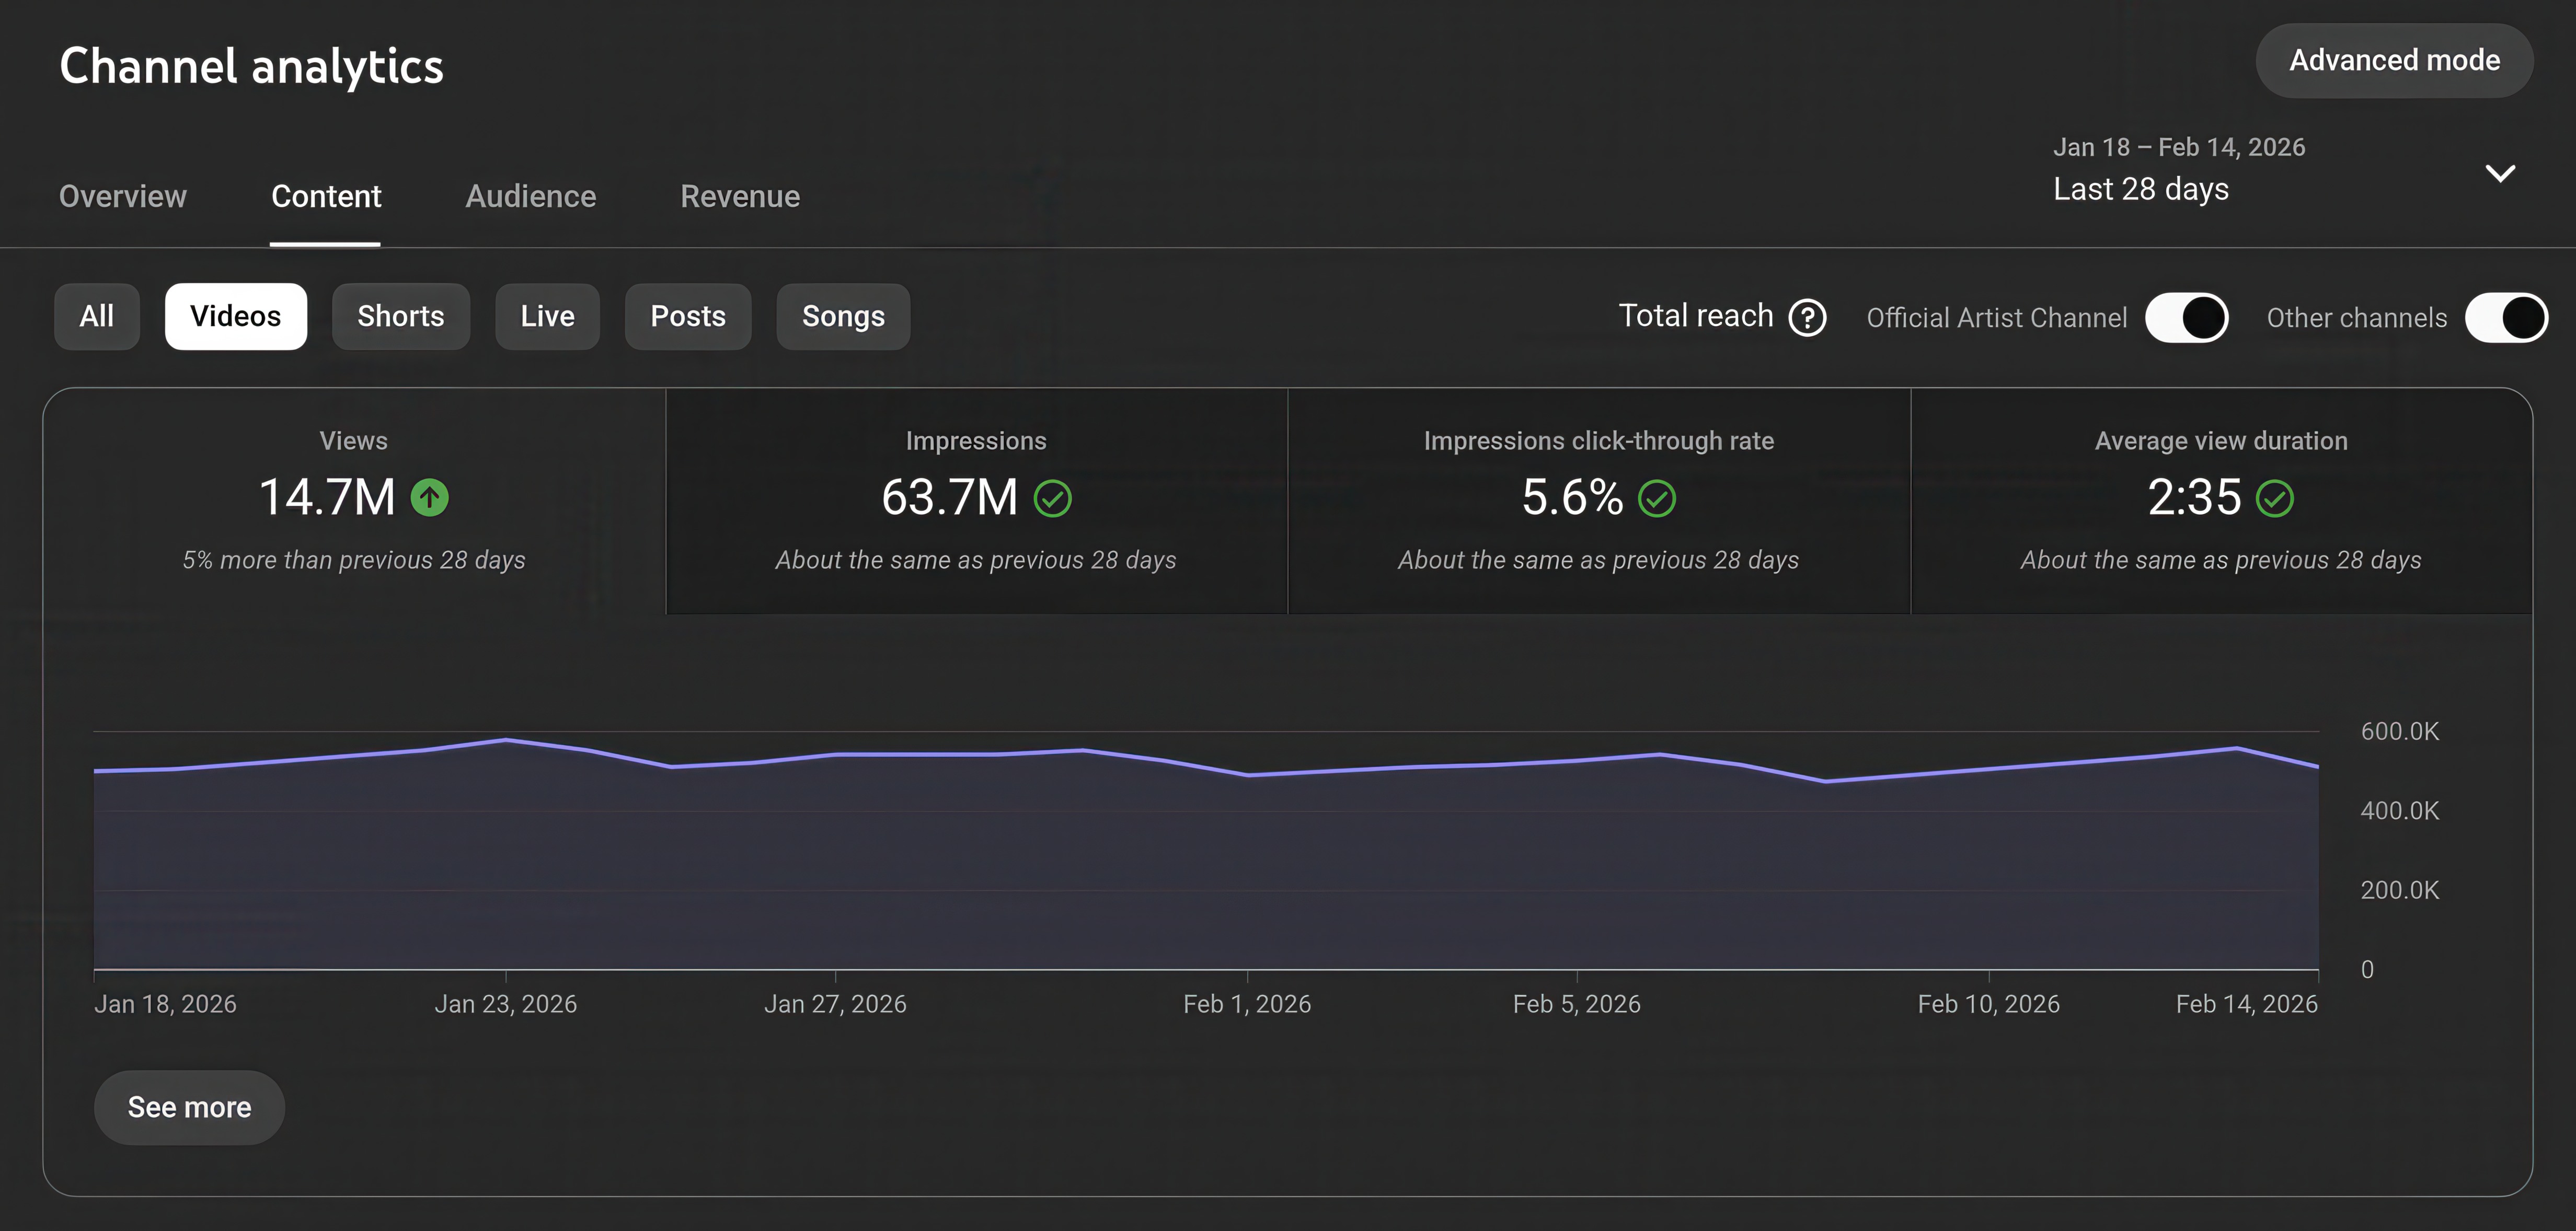Select the All content filter chip

tap(97, 317)
